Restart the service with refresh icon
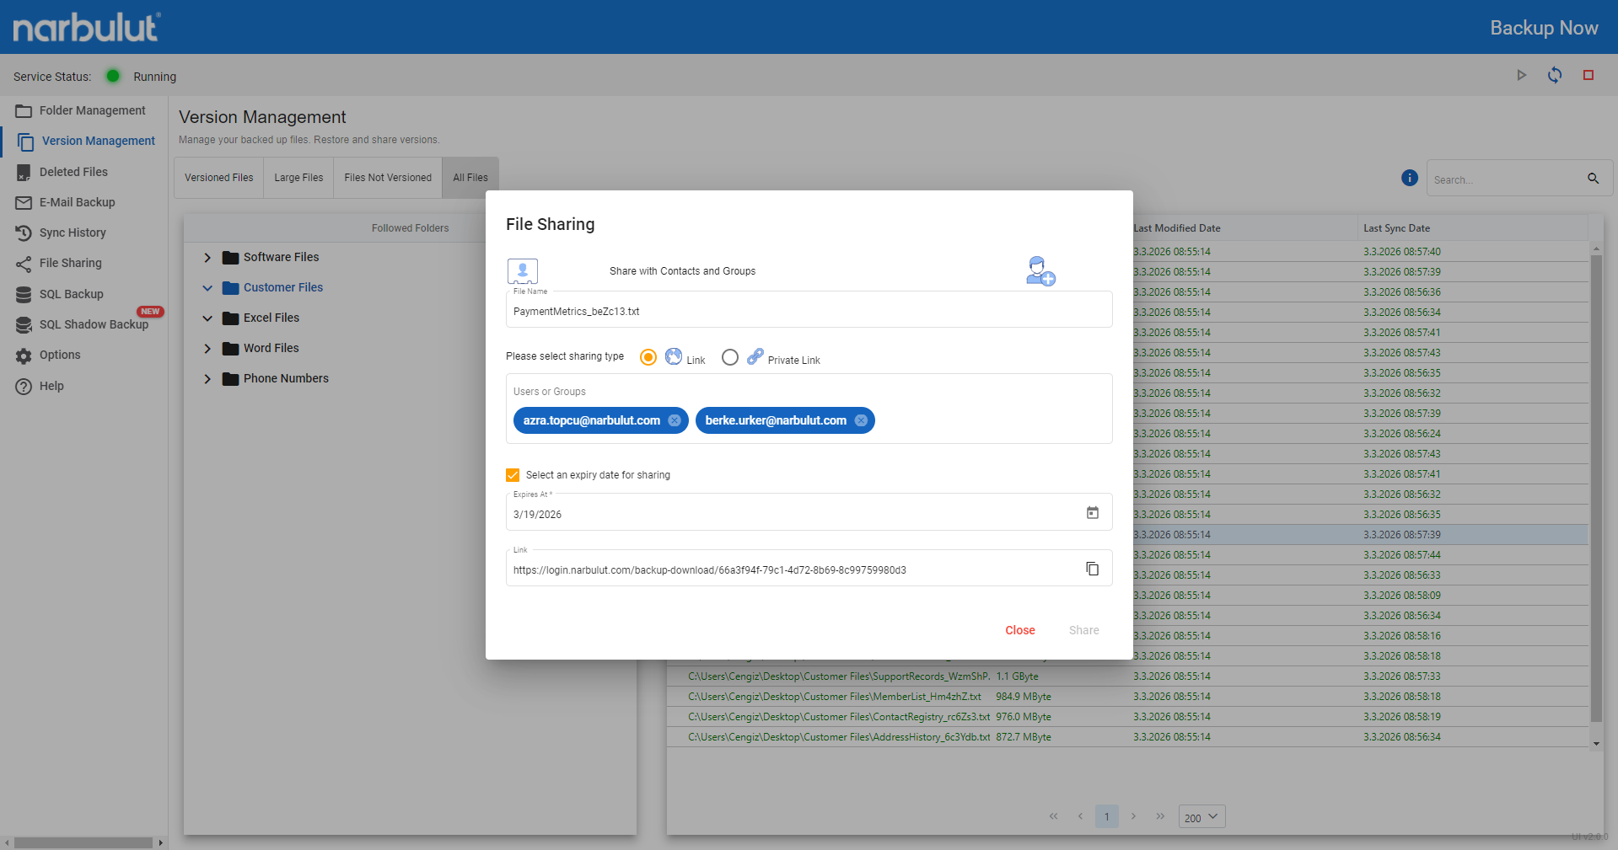Viewport: 1618px width, 850px height. (1555, 75)
